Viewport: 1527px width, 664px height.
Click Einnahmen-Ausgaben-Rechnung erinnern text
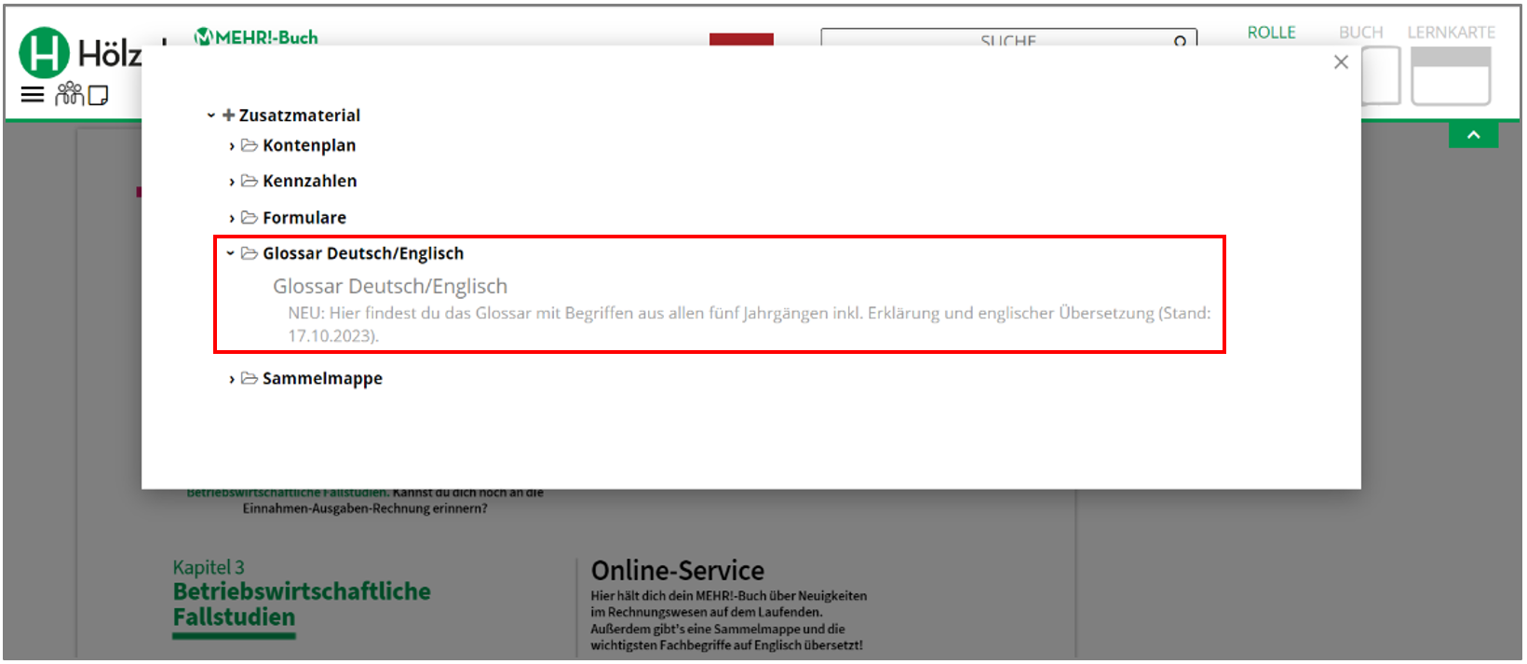point(365,508)
